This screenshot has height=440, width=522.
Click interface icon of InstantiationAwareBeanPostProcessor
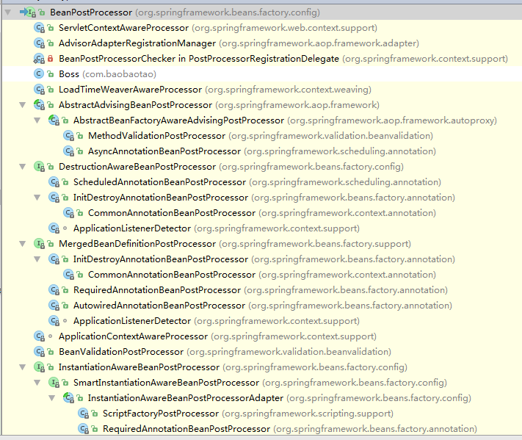[40, 367]
